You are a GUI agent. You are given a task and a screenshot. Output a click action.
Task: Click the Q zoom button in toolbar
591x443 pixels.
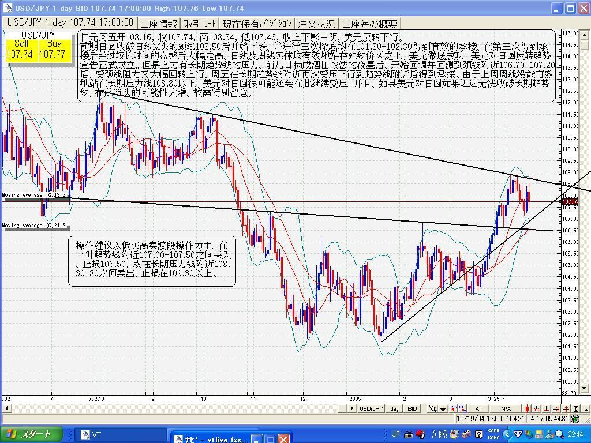pyautogui.click(x=586, y=408)
